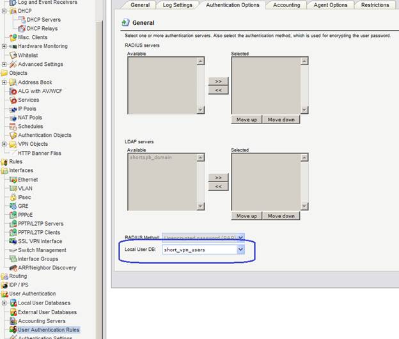Click Move down under RADIUS Selected list
This screenshot has height=339, width=399.
click(281, 120)
